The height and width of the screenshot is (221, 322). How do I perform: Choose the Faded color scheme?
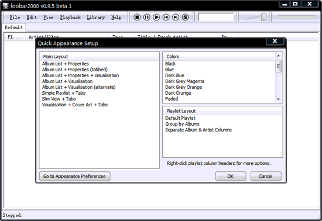(x=172, y=99)
